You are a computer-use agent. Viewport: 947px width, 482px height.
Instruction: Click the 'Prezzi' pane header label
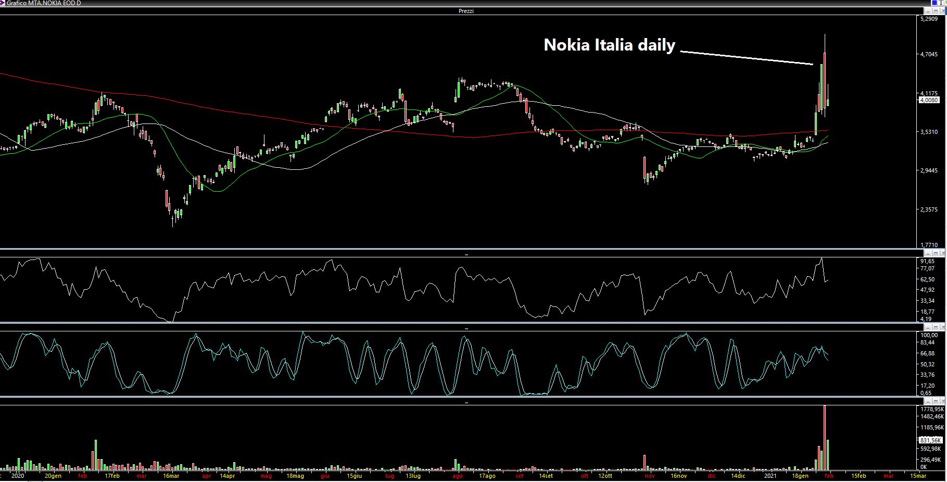tap(466, 11)
